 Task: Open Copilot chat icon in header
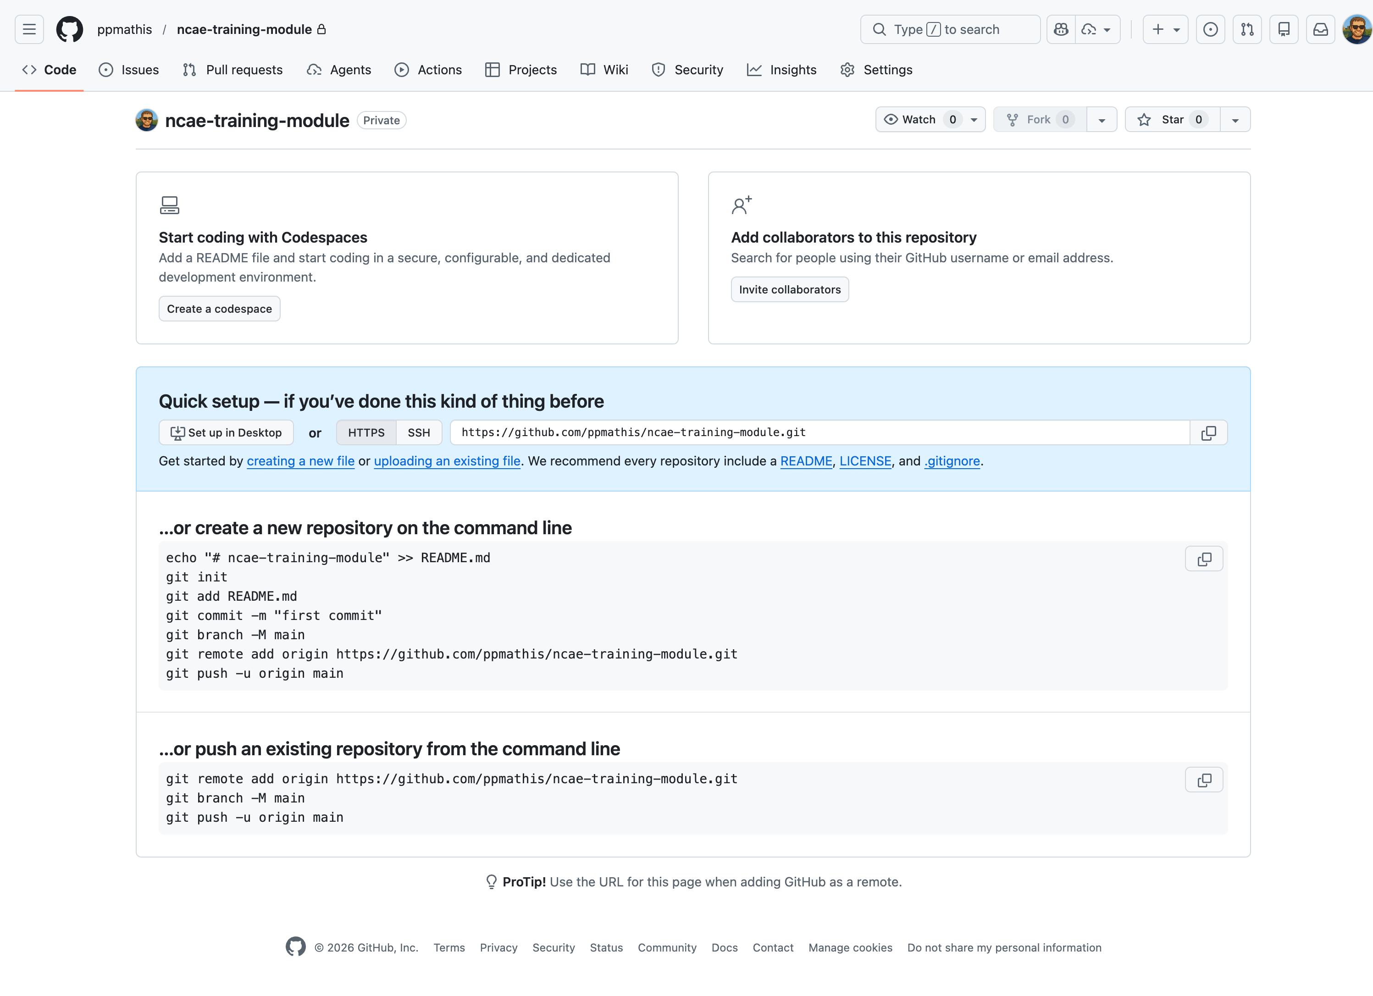[1061, 29]
